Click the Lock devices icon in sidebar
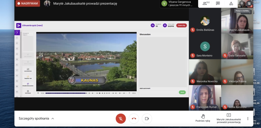This screenshot has height=128, width=261. click(x=28, y=70)
